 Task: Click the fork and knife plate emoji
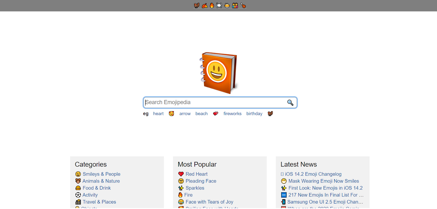(219, 5)
